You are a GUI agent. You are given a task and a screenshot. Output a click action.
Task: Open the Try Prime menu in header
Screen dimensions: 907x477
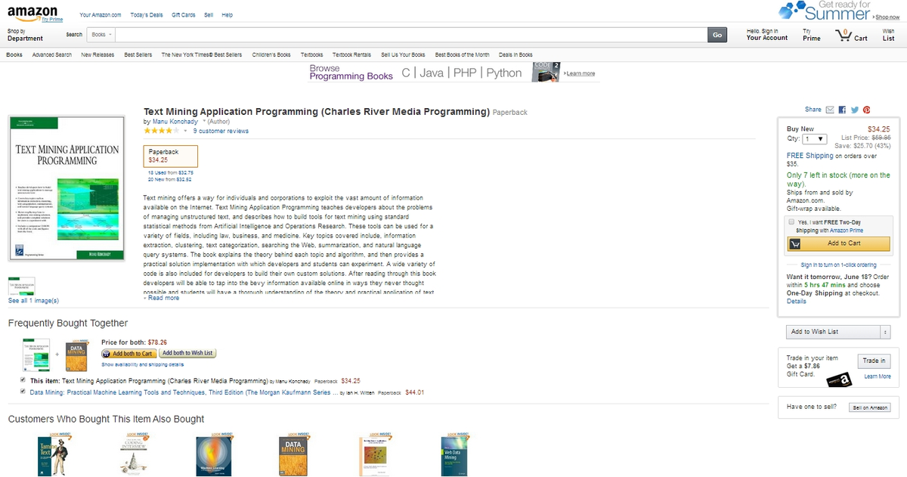[812, 35]
